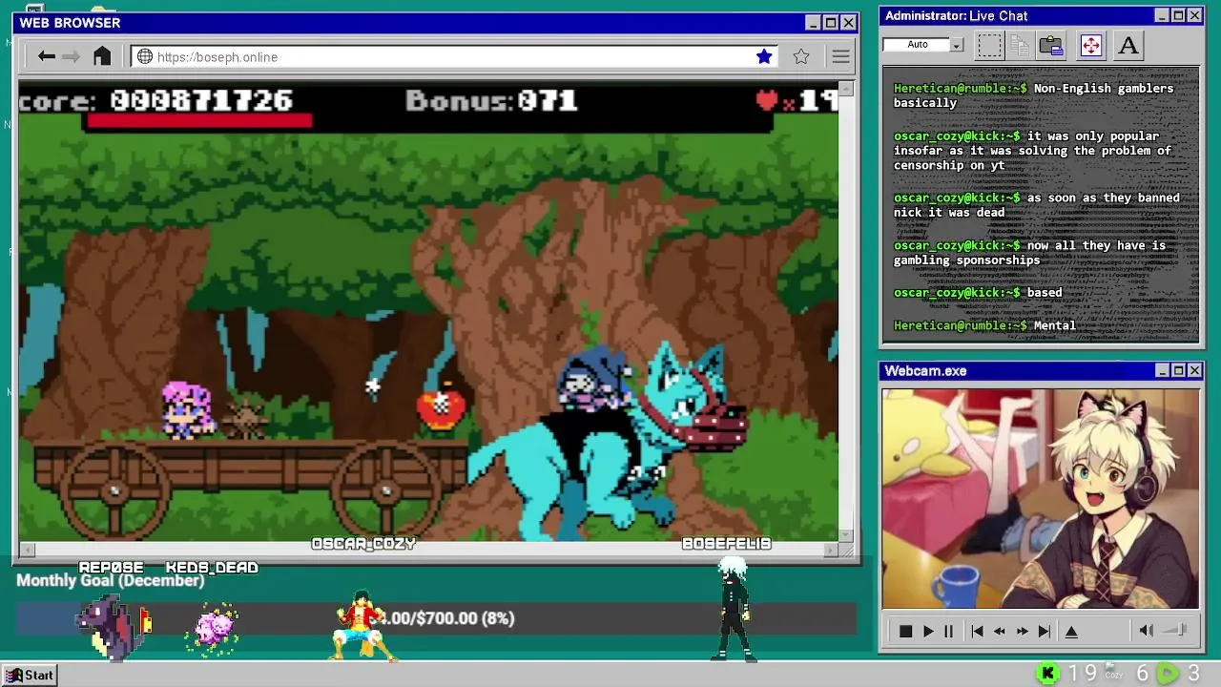The height and width of the screenshot is (687, 1221).
Task: Click the greyed forward arrow in browser
Action: click(72, 56)
